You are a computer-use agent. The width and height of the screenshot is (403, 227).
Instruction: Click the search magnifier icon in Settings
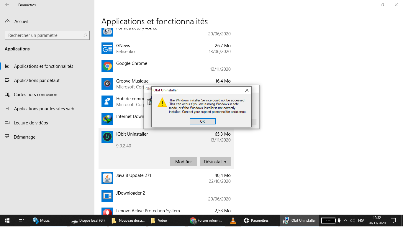click(x=85, y=35)
